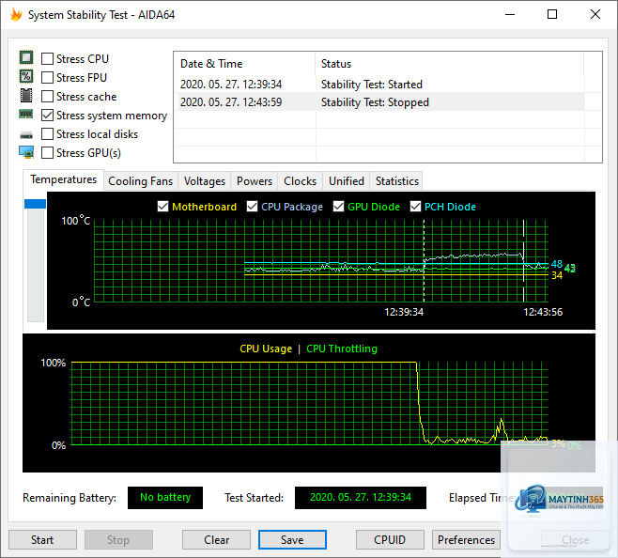Click the percent icon beside Stress FPU

[26, 76]
